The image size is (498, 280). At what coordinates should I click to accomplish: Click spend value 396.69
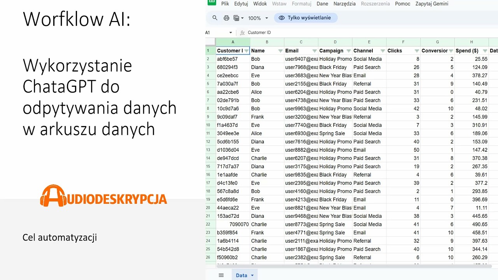click(472, 199)
